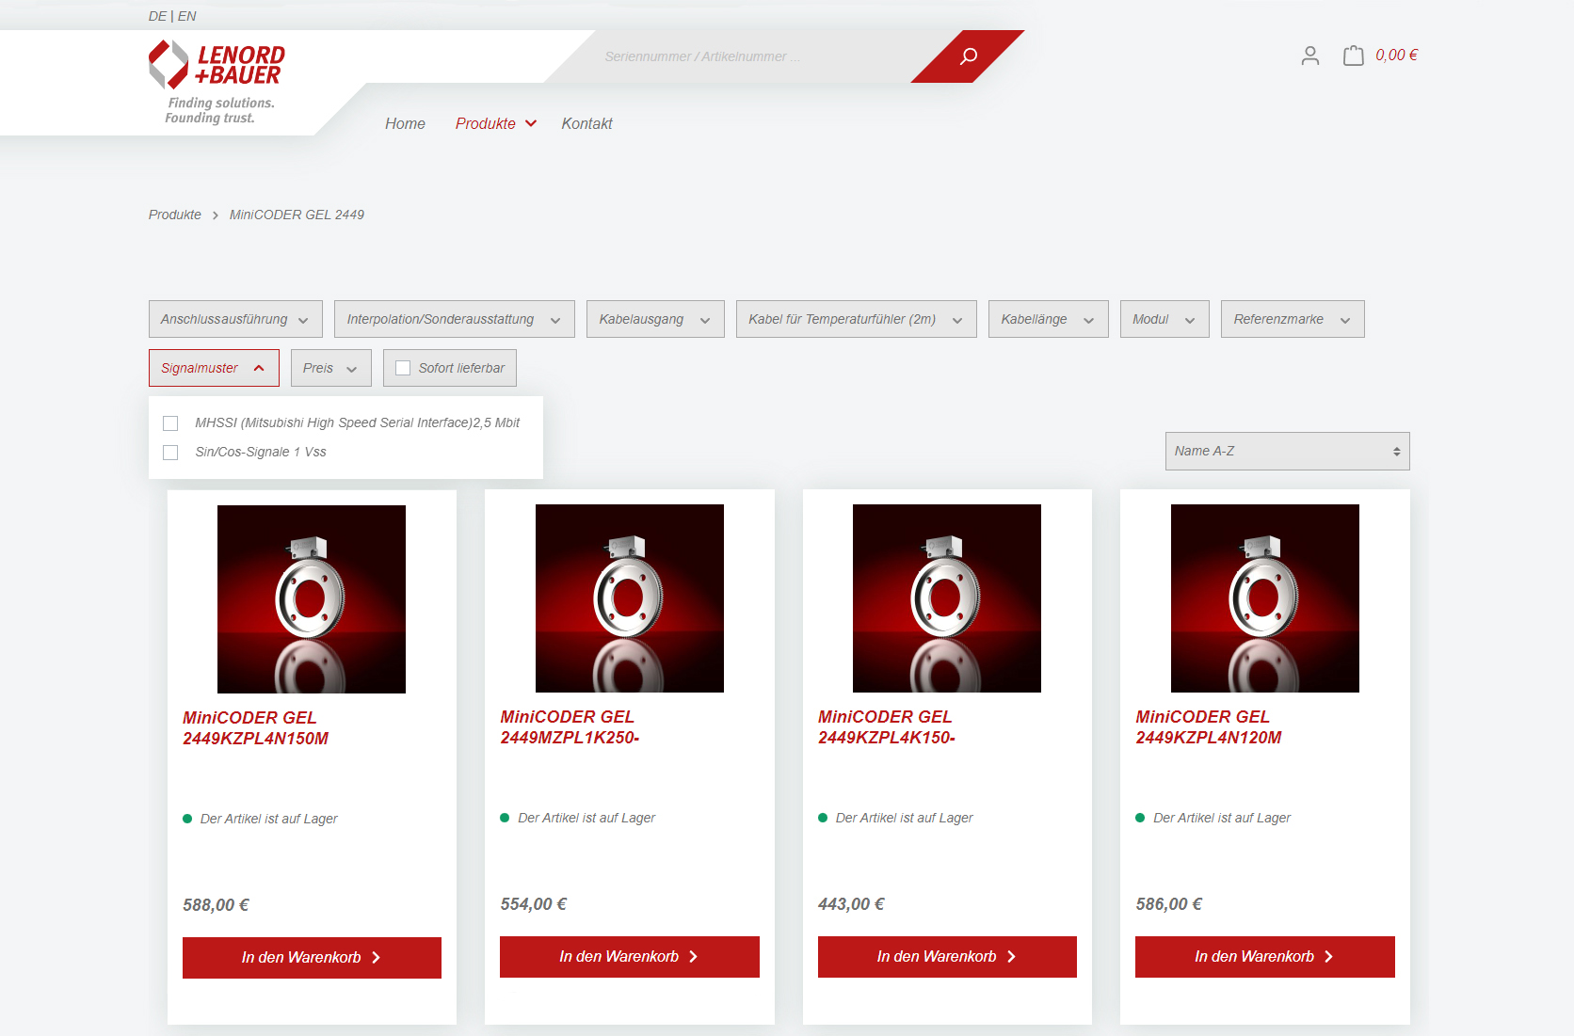Open the shopping cart icon
The image size is (1574, 1036).
1353,56
